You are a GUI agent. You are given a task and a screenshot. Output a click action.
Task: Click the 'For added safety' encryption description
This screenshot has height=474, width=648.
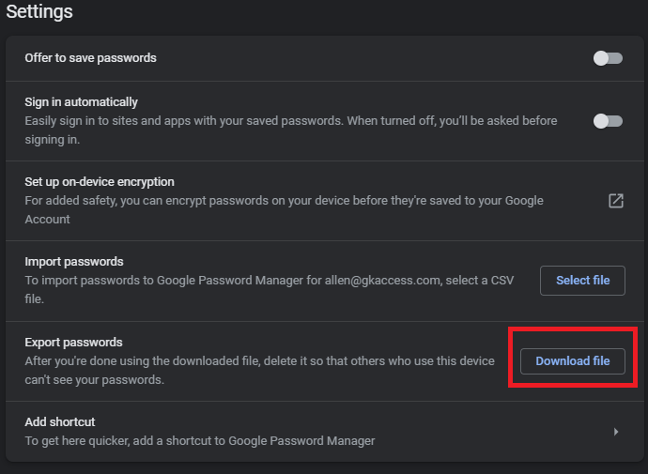pyautogui.click(x=284, y=209)
